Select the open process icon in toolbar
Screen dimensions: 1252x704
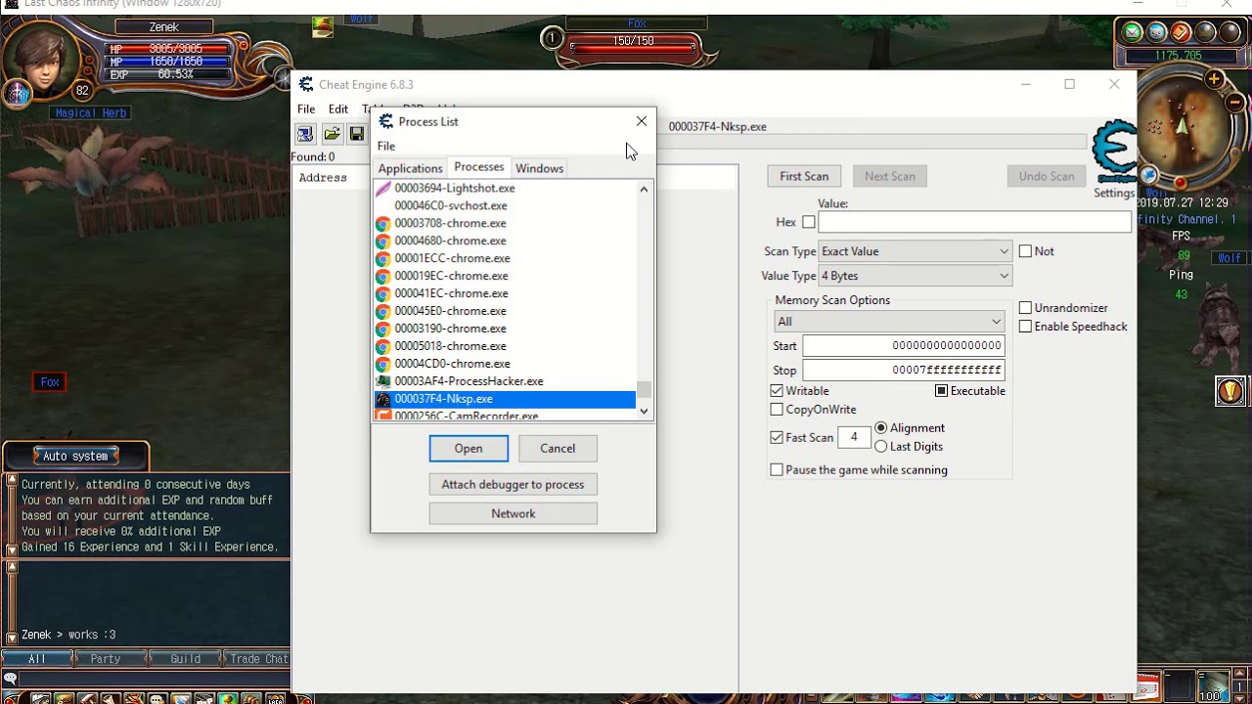coord(304,134)
